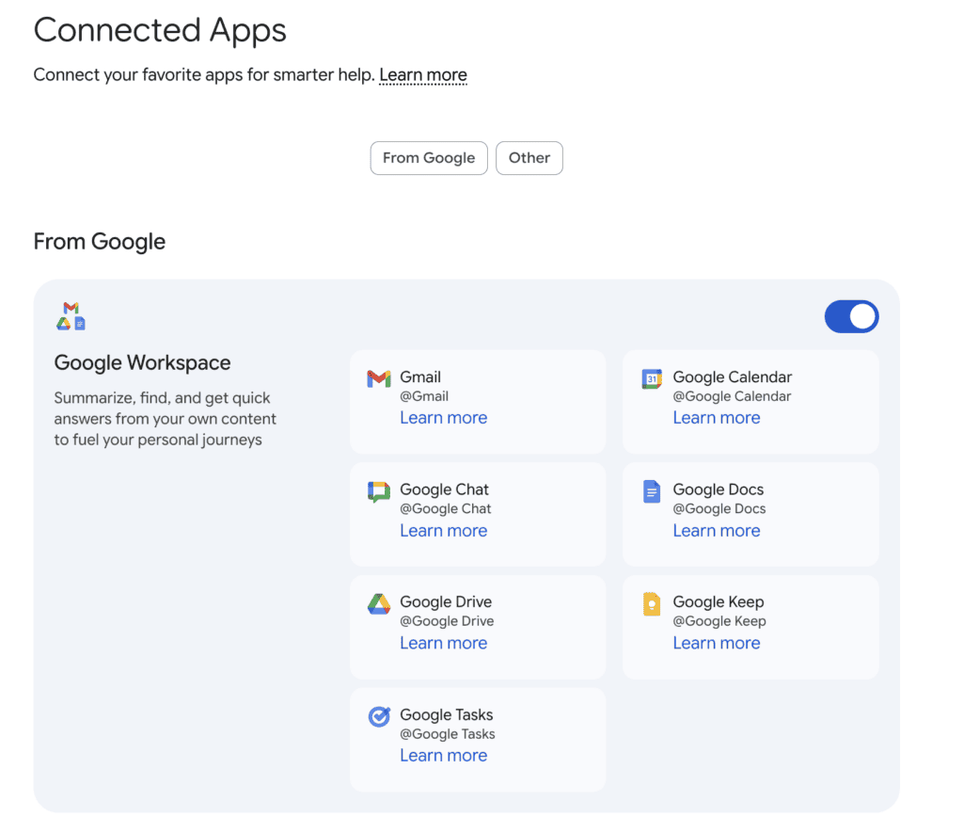The image size is (963, 833).
Task: Open Learn more link for Google Calendar
Action: point(716,418)
